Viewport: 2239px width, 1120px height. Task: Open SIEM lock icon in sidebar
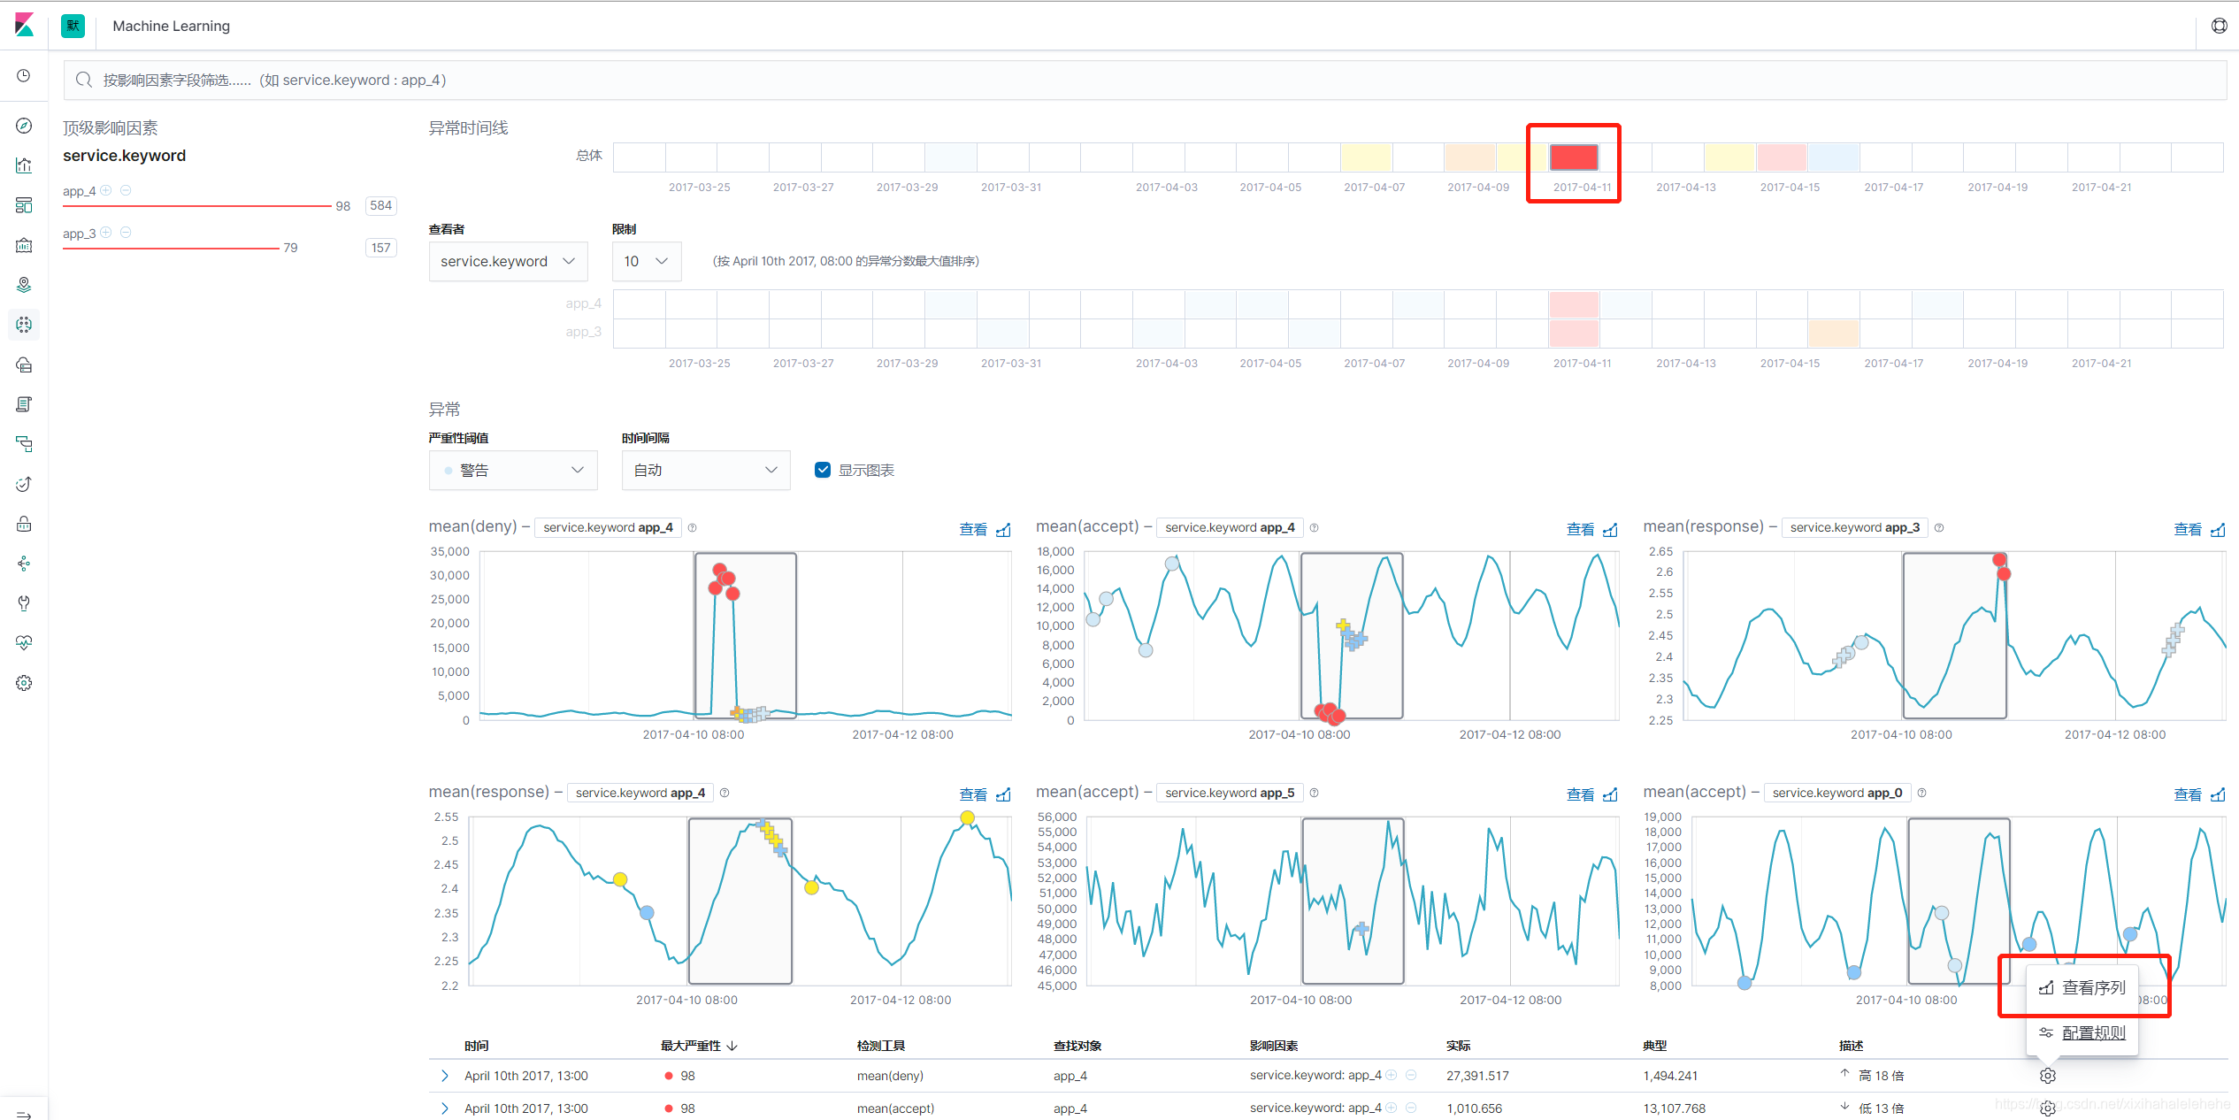24,524
